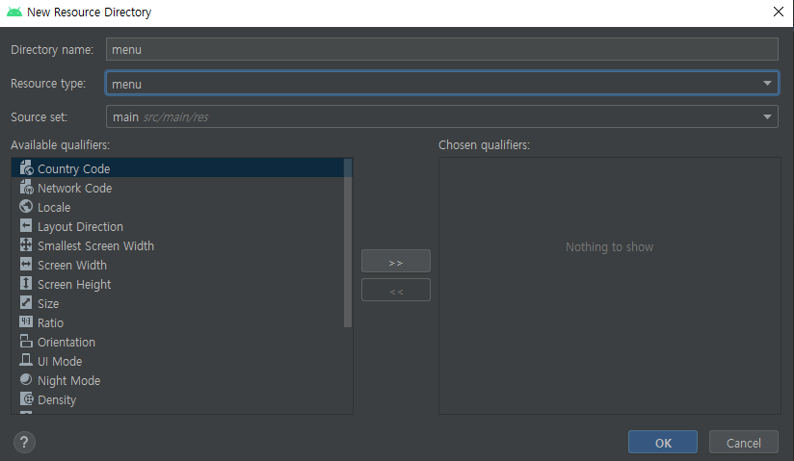This screenshot has width=794, height=461.
Task: Select UI Mode qualifier row
Action: pos(177,360)
